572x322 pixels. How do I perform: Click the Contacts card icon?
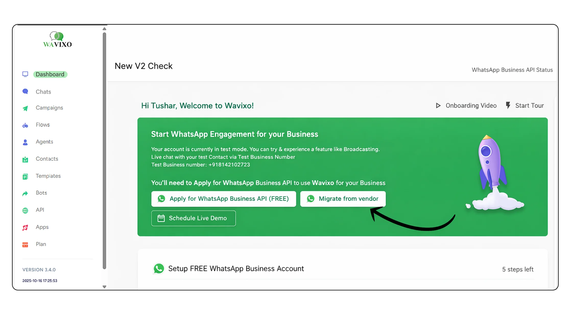[25, 159]
